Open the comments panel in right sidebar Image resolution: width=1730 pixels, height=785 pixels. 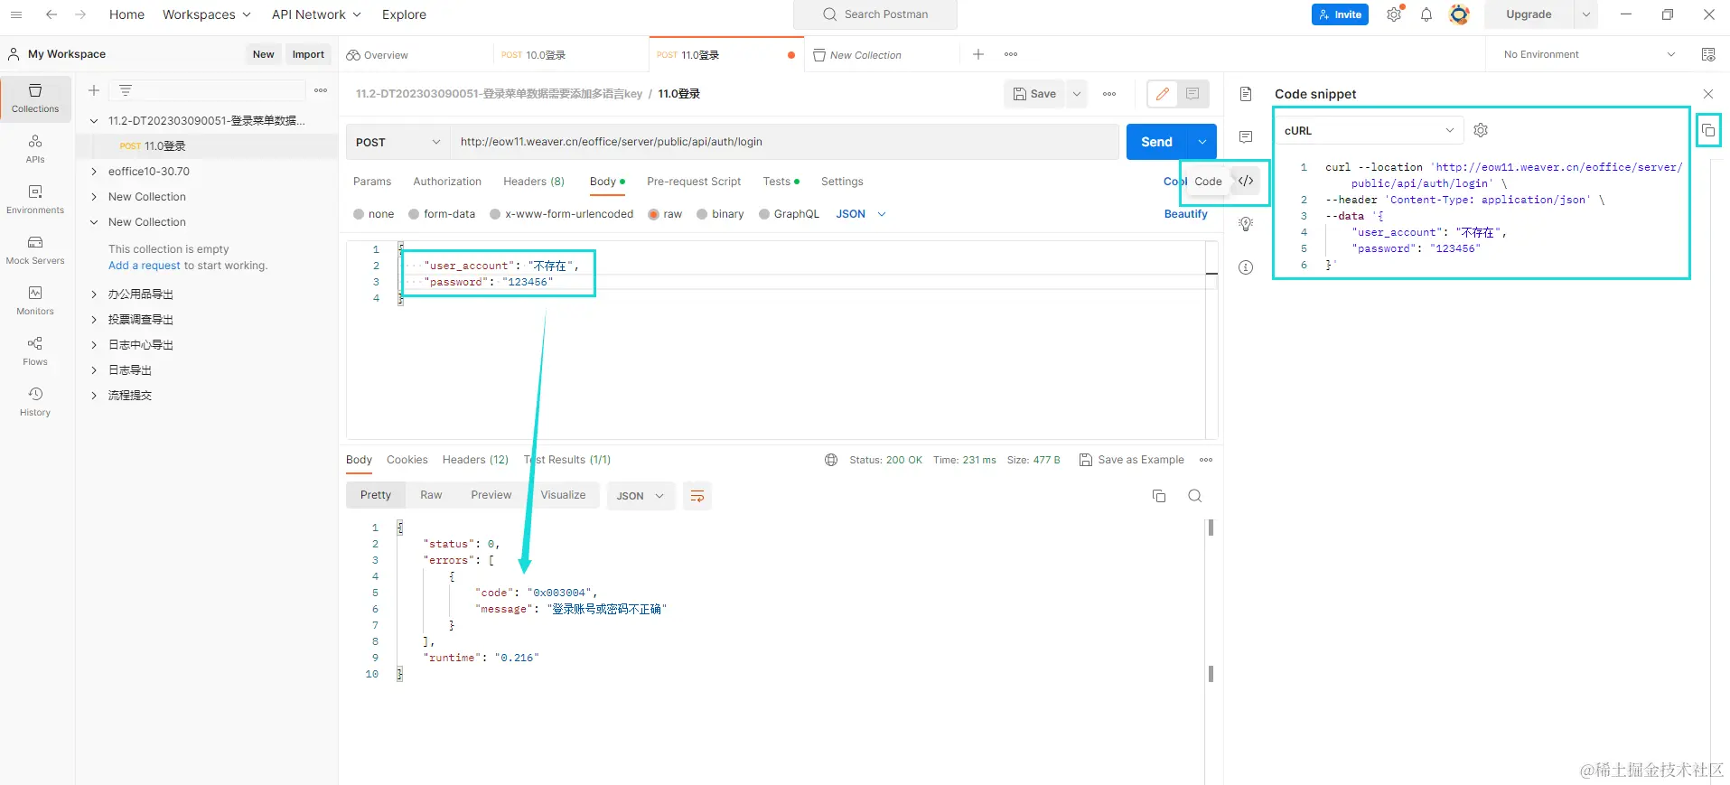[1246, 136]
